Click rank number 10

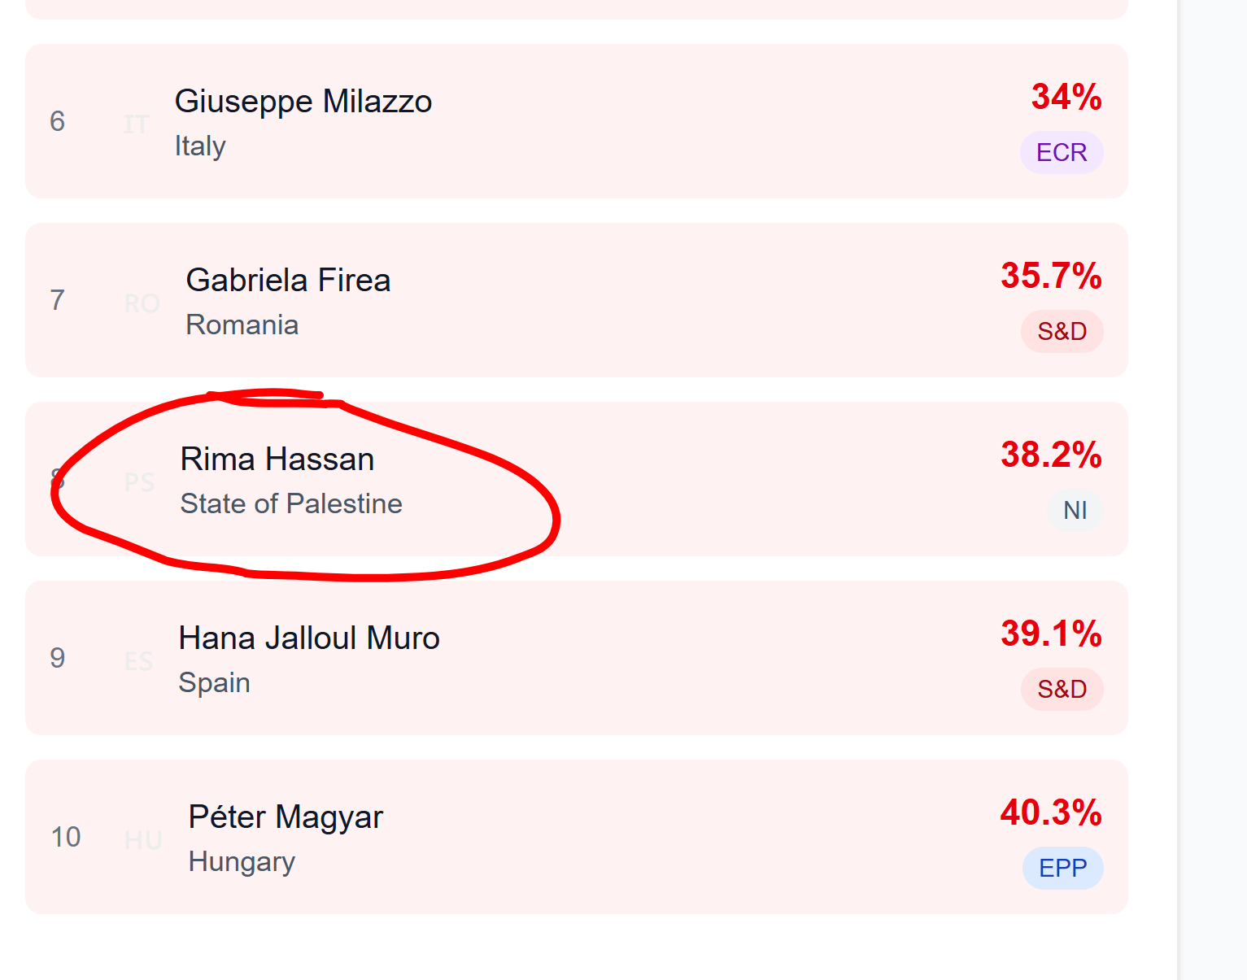click(x=66, y=837)
